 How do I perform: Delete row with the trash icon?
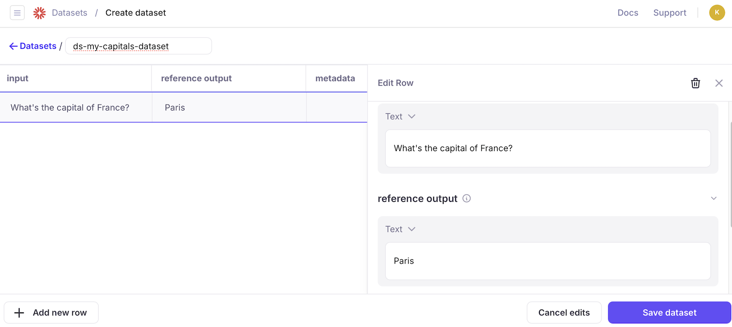click(x=695, y=83)
